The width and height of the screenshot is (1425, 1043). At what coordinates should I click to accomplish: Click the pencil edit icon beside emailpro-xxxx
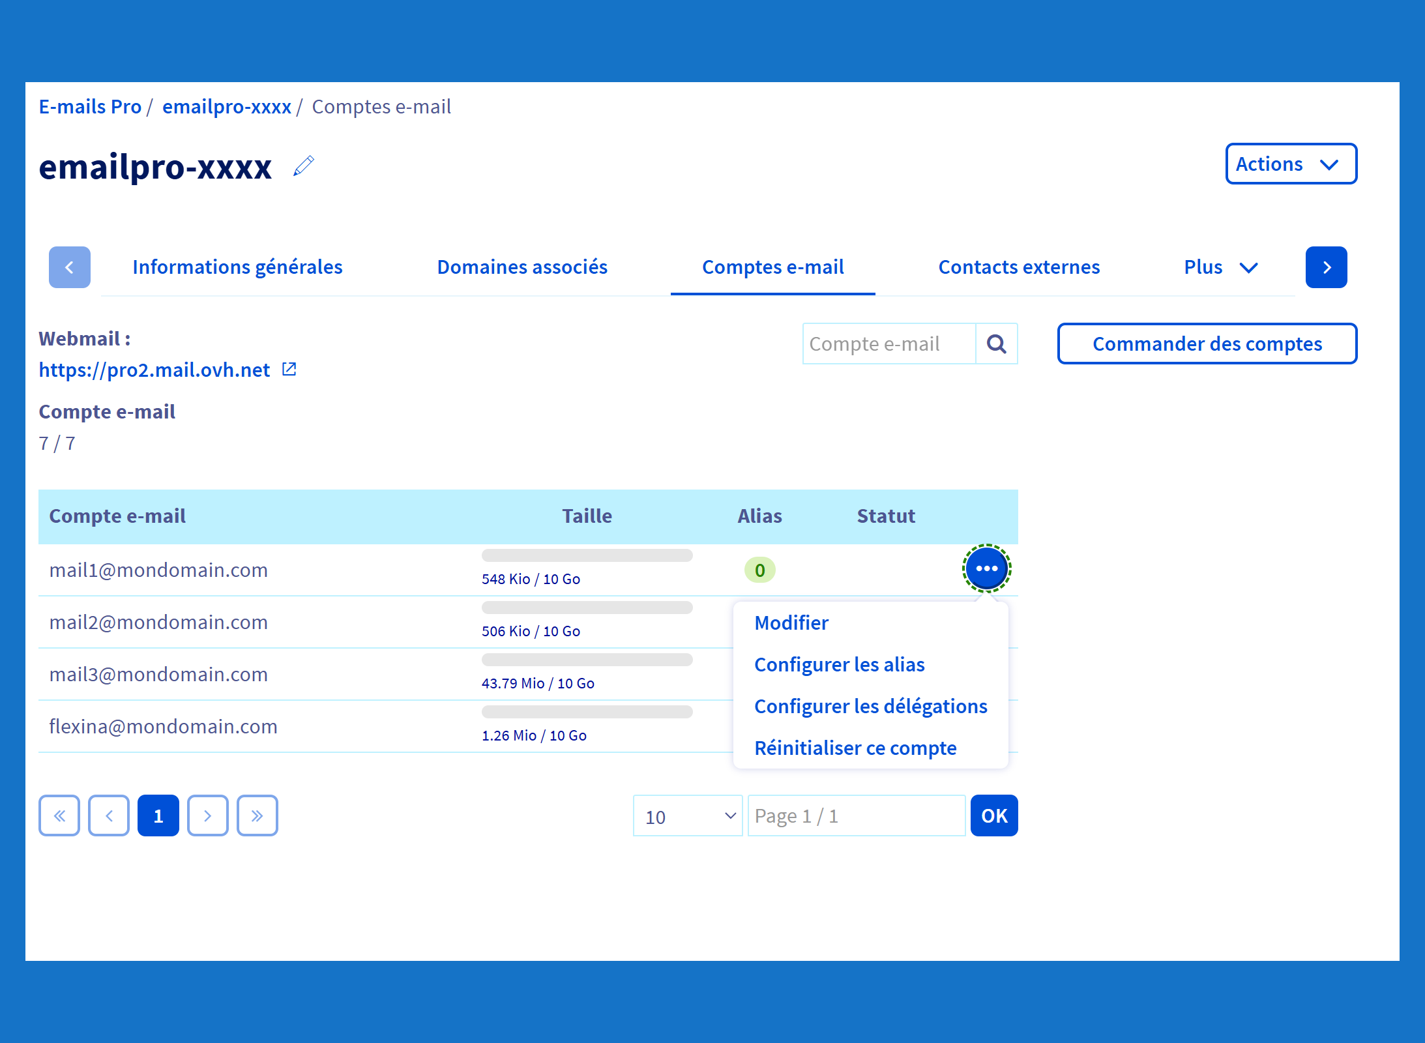point(304,166)
